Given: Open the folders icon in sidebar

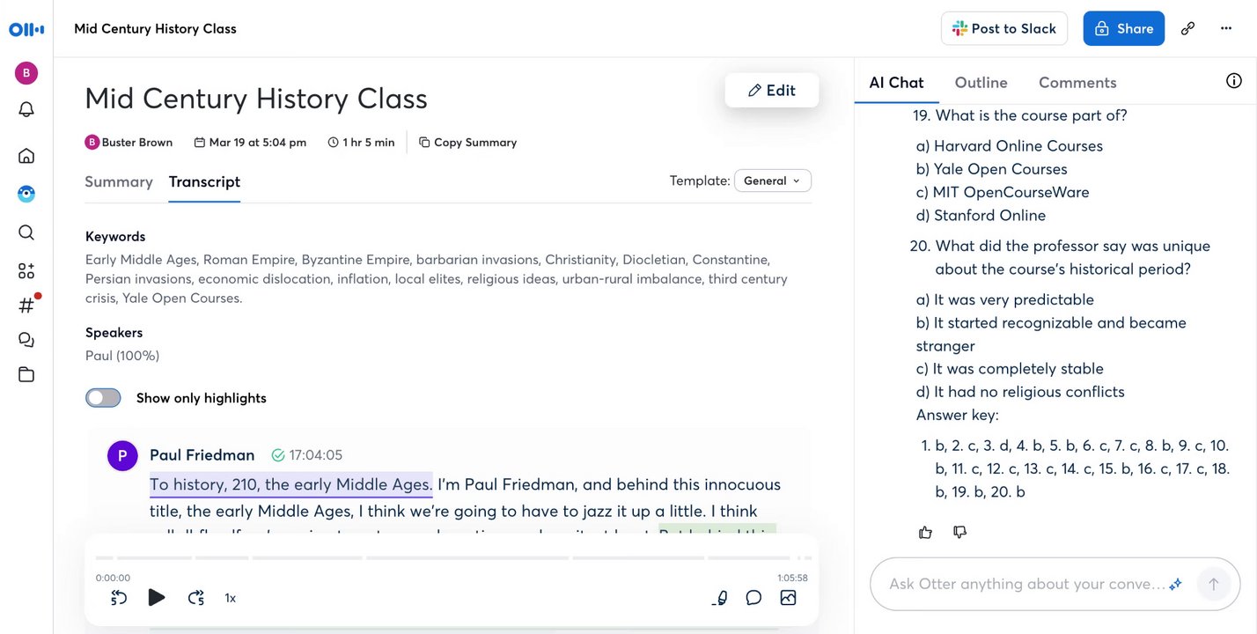Looking at the screenshot, I should [26, 374].
